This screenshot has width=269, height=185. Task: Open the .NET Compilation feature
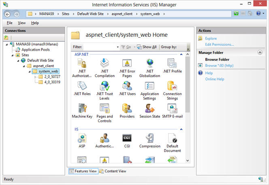(x=105, y=68)
